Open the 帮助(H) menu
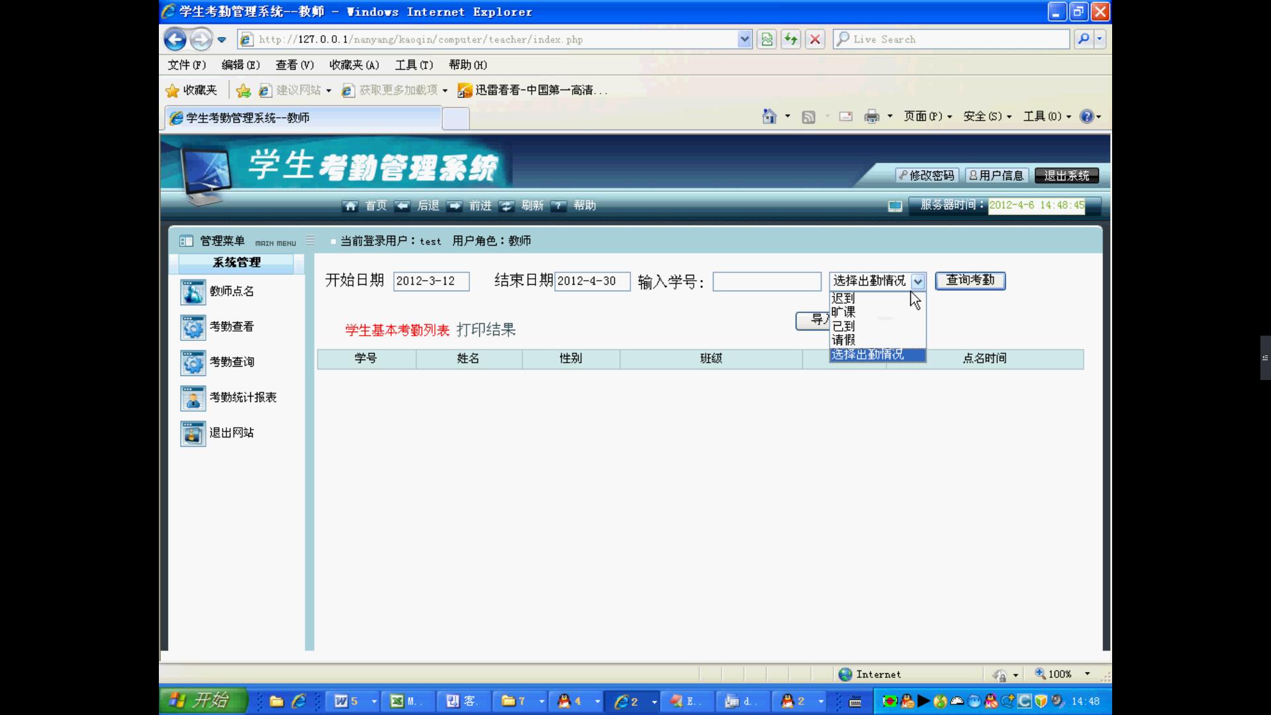 468,65
